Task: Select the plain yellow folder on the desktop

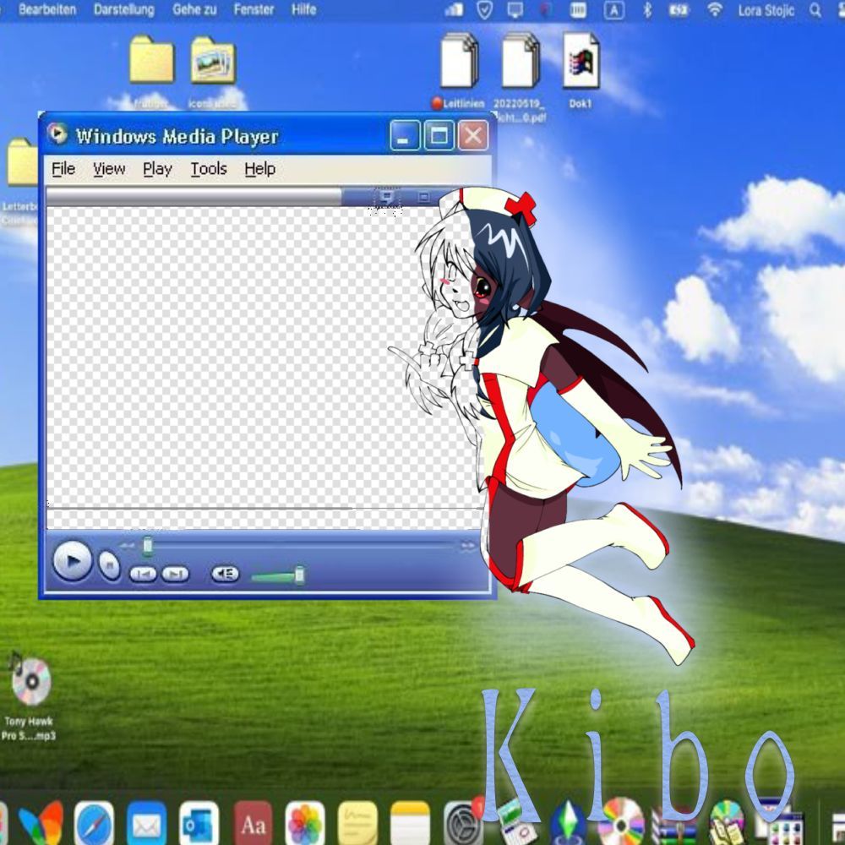Action: pos(151,59)
